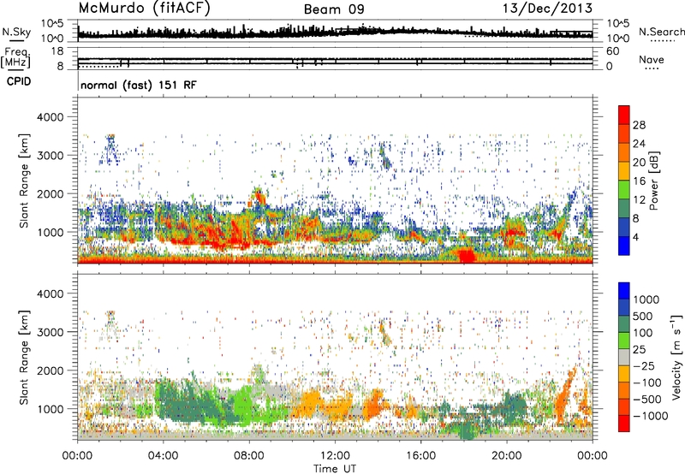
Task: Click the 2000 tick on power panel
Action: [x=51, y=193]
